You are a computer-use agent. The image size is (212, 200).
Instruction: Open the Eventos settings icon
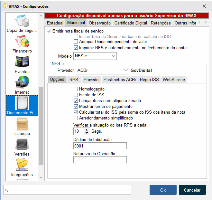[22, 62]
